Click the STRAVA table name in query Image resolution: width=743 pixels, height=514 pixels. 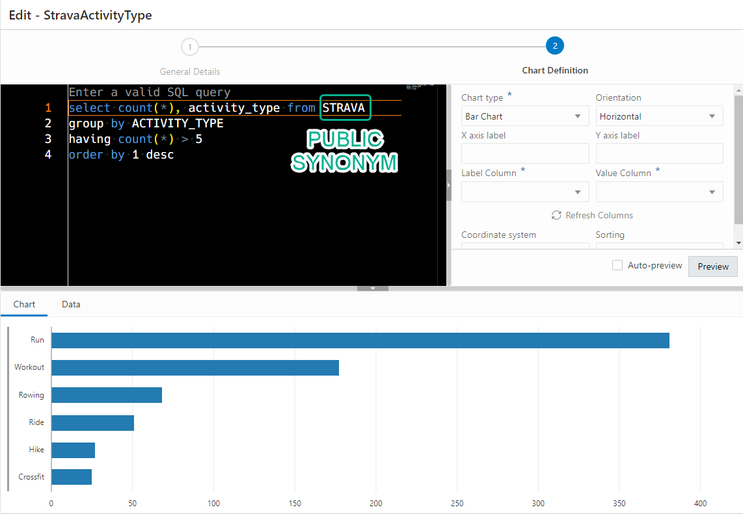344,108
